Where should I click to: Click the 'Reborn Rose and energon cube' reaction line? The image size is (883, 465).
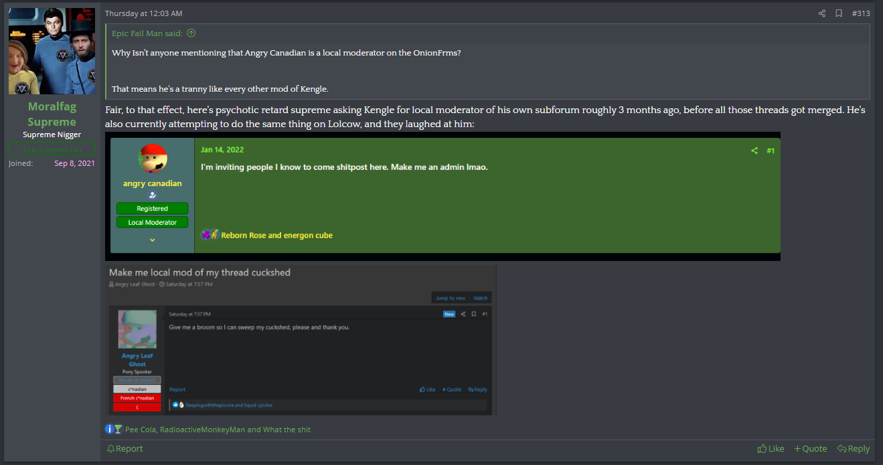276,236
